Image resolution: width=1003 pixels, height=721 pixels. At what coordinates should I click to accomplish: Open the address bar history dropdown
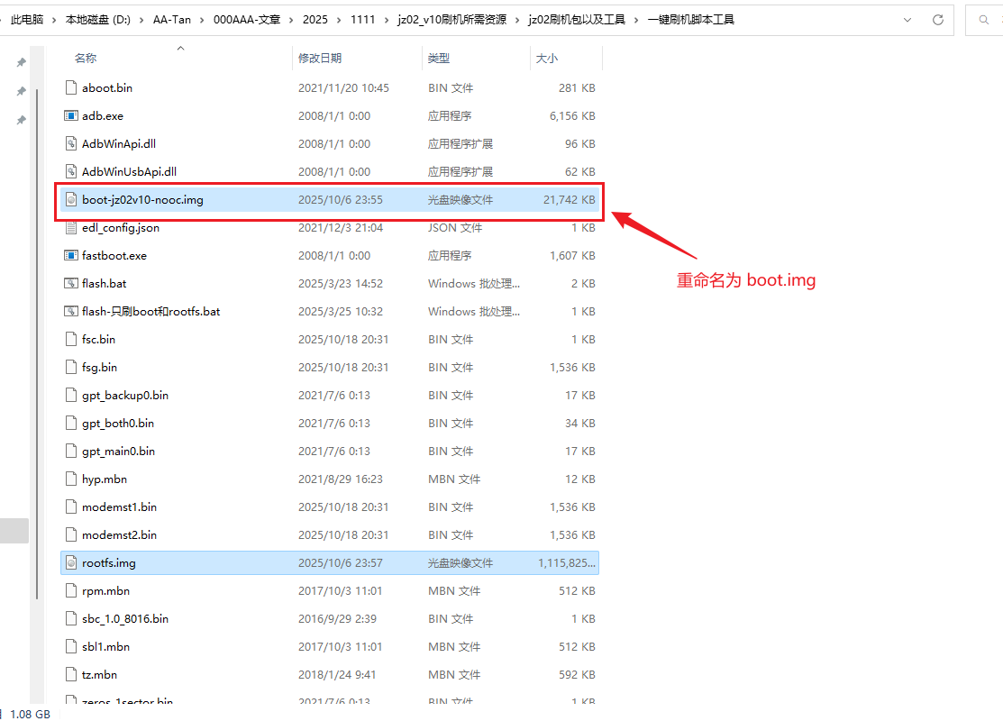(908, 19)
